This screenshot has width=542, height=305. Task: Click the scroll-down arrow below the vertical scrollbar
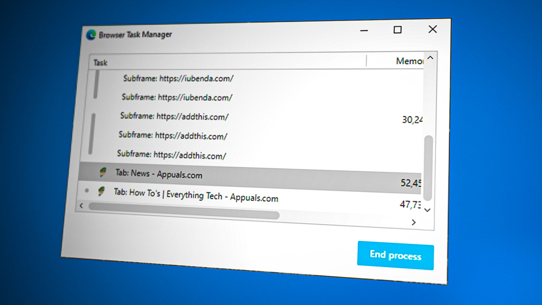click(427, 210)
